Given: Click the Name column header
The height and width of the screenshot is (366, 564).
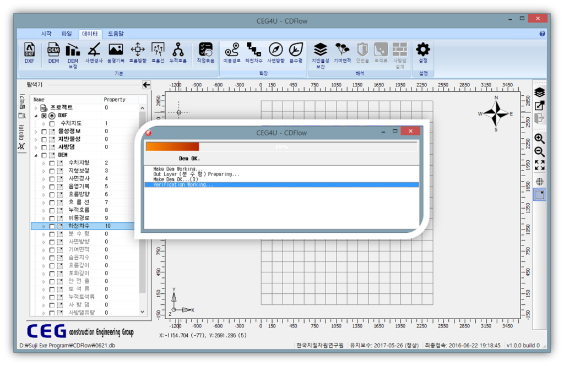Looking at the screenshot, I should 66,100.
